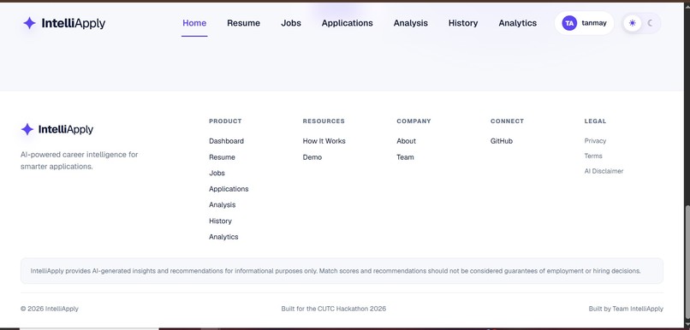690x330 pixels.
Task: Open the Demo link under Resources
Action: [x=312, y=156]
